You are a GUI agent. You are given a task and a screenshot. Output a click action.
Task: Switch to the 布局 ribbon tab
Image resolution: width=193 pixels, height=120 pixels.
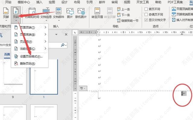coord(77,2)
